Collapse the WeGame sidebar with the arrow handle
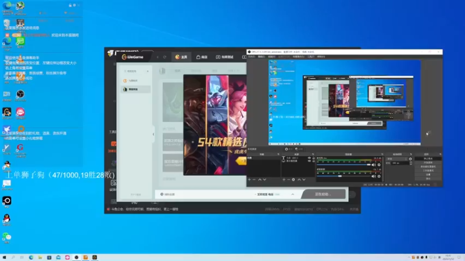This screenshot has height=261, width=465. point(153,134)
